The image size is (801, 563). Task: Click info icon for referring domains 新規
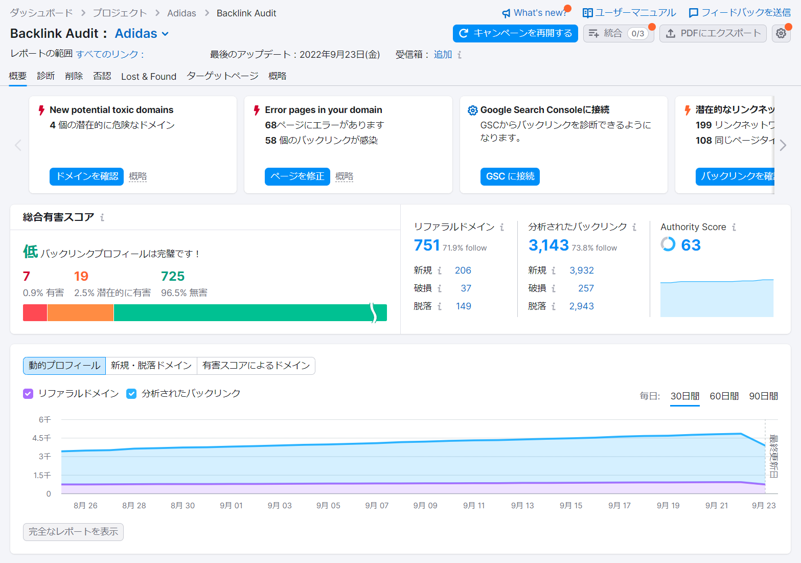point(440,271)
